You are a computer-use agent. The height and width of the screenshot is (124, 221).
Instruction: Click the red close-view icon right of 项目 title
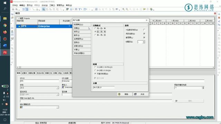pos(215,13)
